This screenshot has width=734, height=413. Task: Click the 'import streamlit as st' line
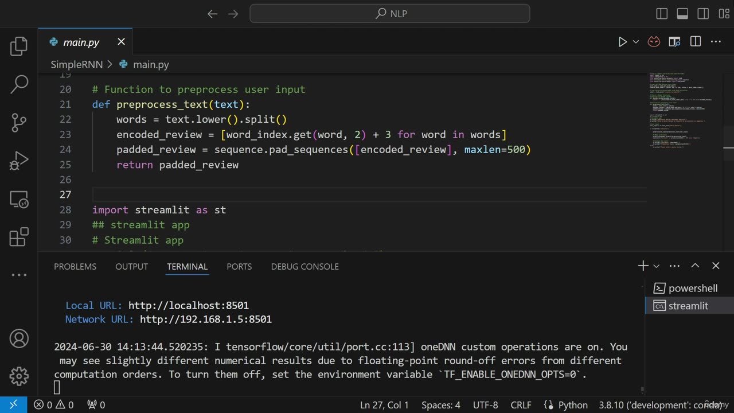pos(159,210)
